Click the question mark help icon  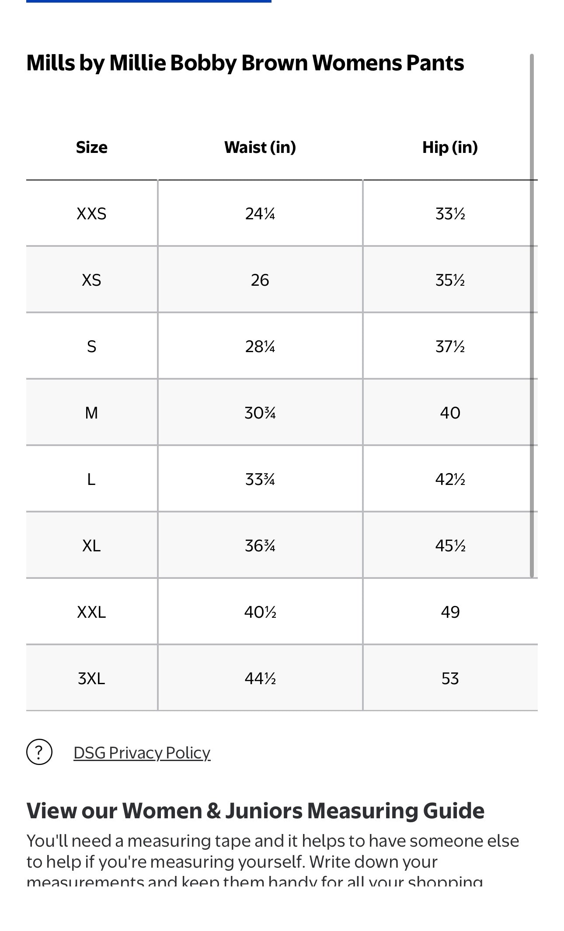coord(39,752)
